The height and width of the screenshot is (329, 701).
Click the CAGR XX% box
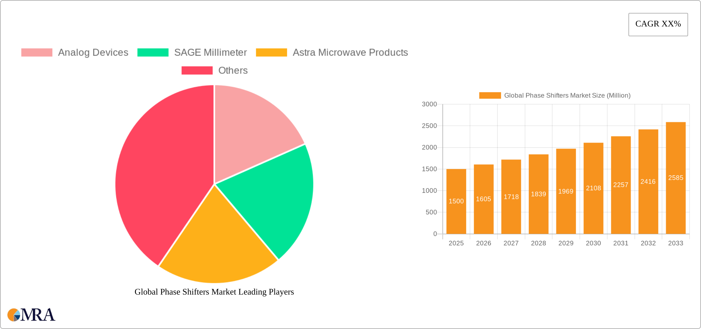click(658, 24)
